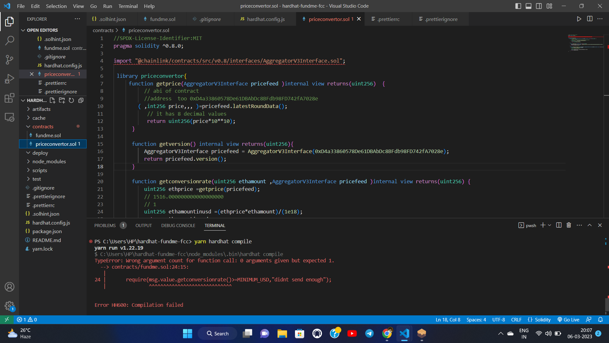
Task: Open the Explorer view in activity bar
Action: pos(10,22)
